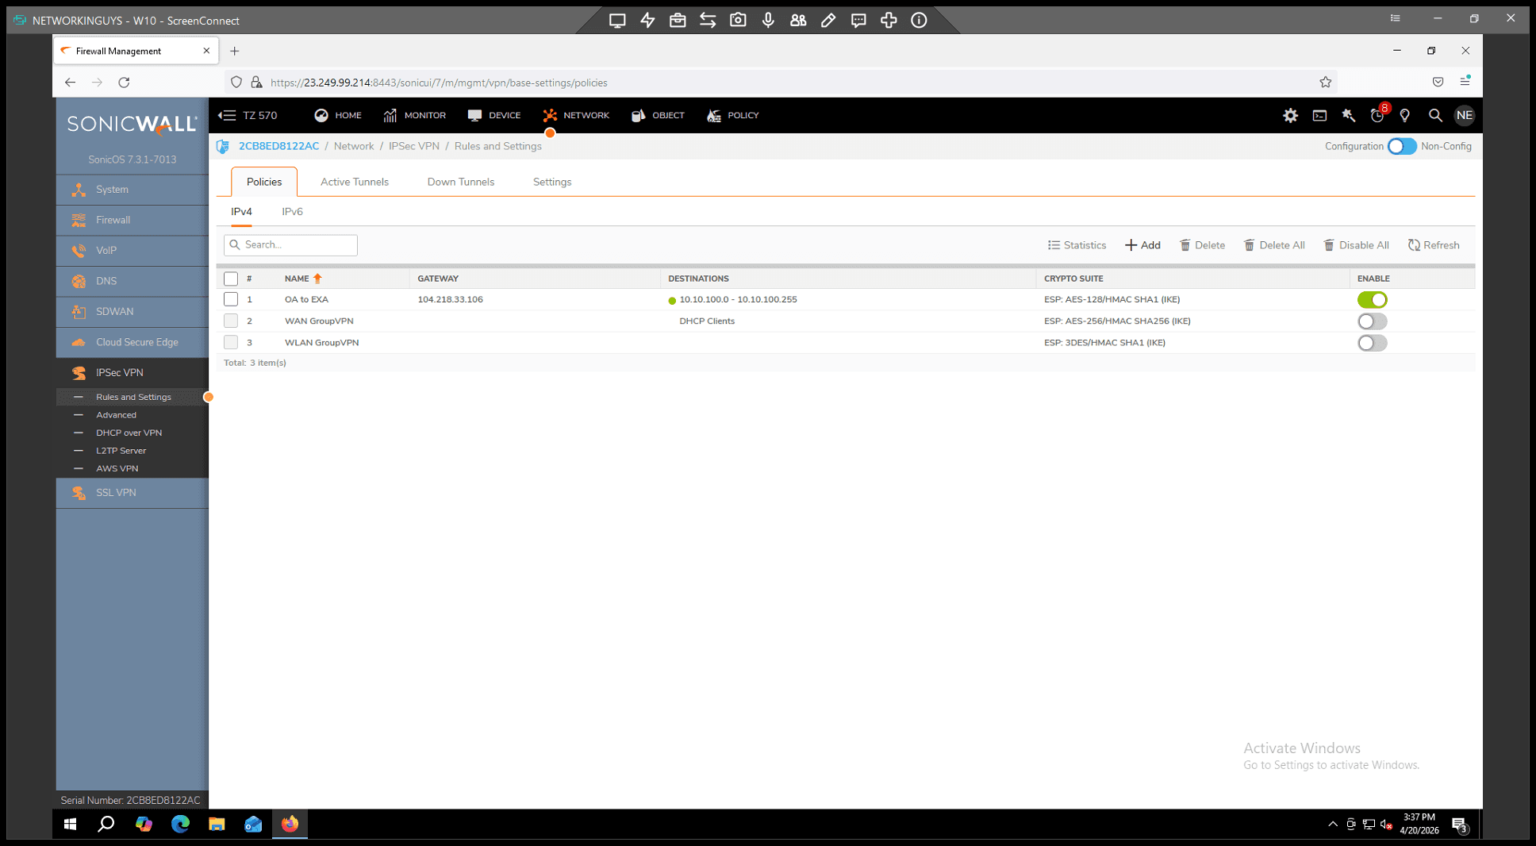Focus the policy Search input field
This screenshot has height=846, width=1536.
tap(290, 244)
